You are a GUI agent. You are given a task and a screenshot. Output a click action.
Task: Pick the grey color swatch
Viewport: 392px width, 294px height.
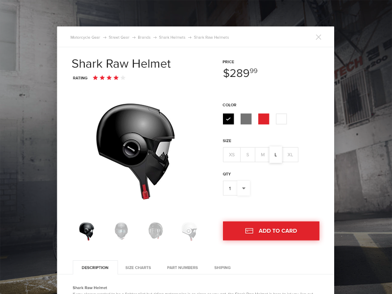tap(246, 119)
